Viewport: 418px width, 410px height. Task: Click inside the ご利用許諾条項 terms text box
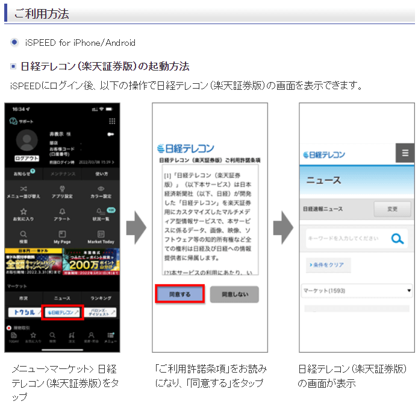click(x=210, y=219)
